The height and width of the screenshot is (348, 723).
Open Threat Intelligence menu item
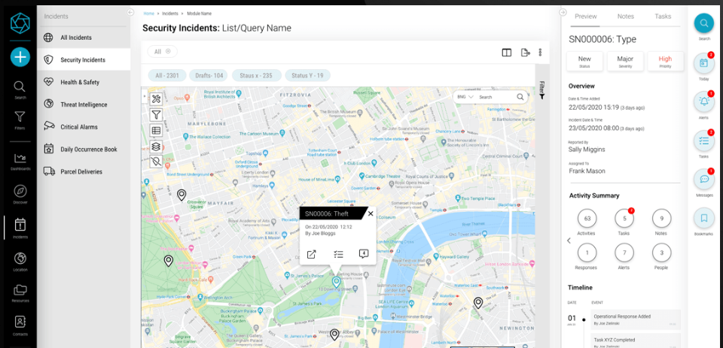tap(84, 104)
